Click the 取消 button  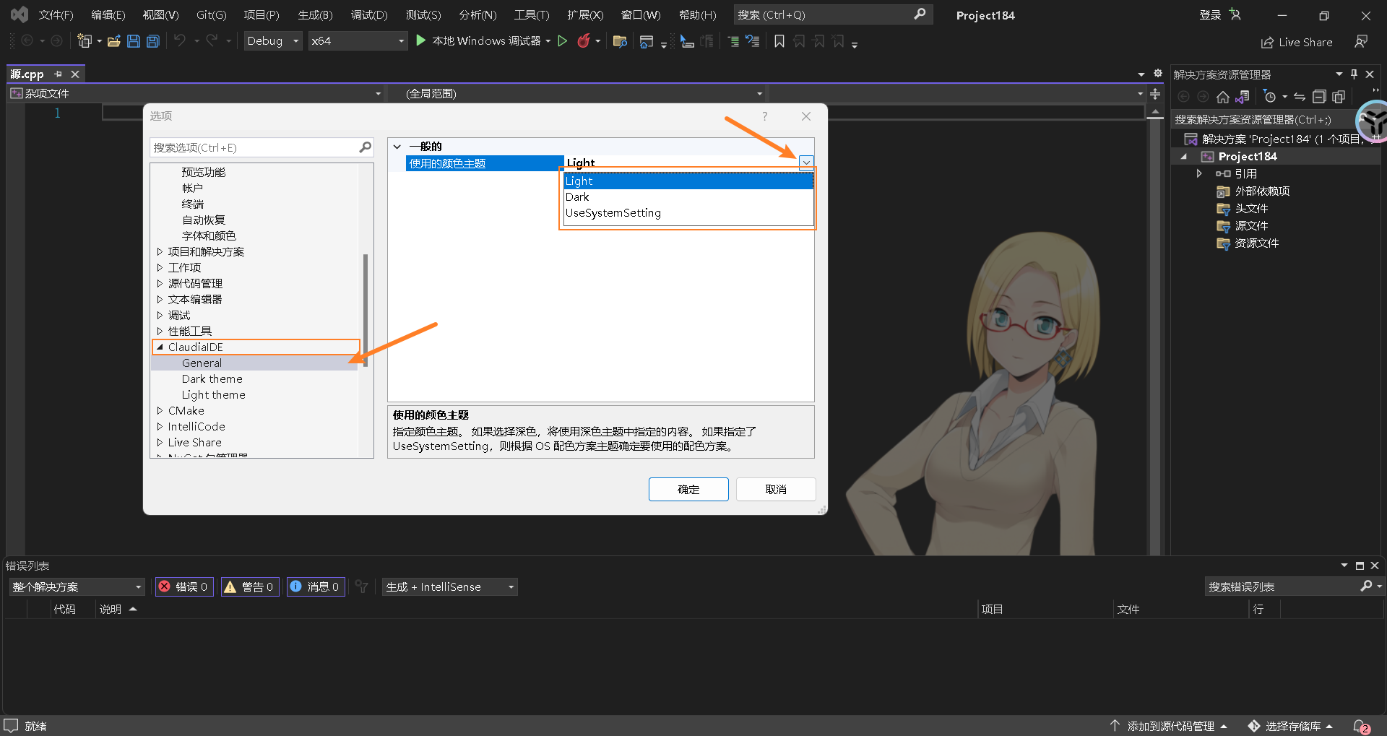[x=776, y=489]
